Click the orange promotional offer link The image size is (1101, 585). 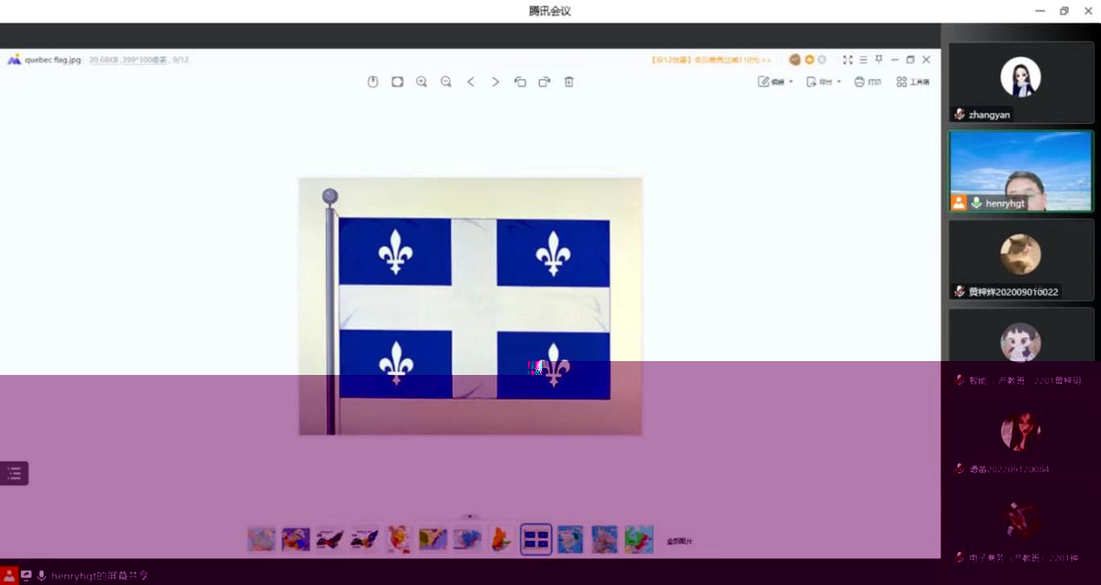711,60
